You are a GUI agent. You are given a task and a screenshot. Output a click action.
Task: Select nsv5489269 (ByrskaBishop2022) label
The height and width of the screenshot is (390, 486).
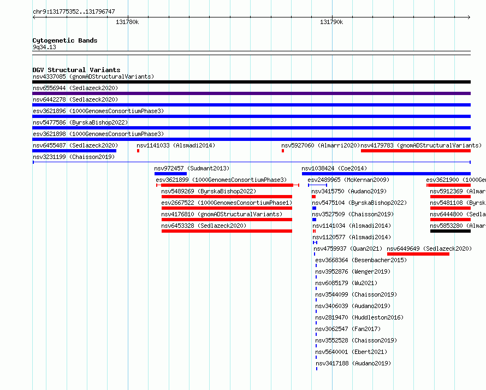pos(209,191)
